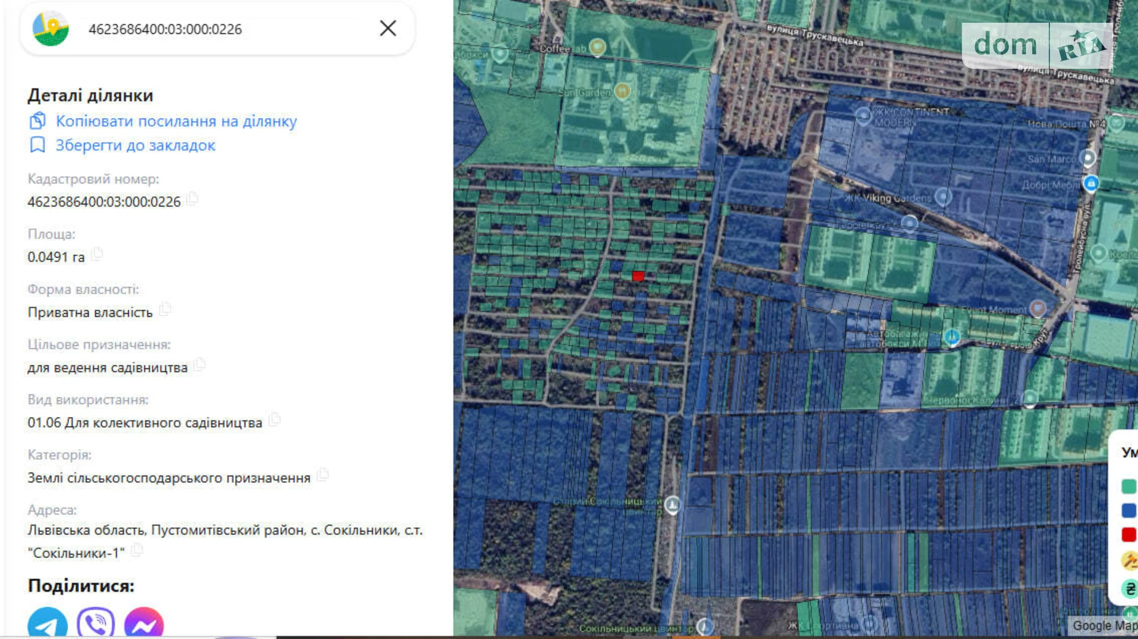Viewport: 1138px width, 639px height.
Task: Share the parcel via Telegram
Action: point(47,624)
